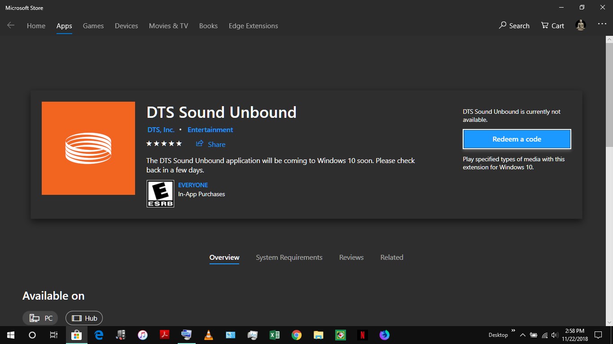
Task: Click the Redeem a code button
Action: tap(517, 139)
